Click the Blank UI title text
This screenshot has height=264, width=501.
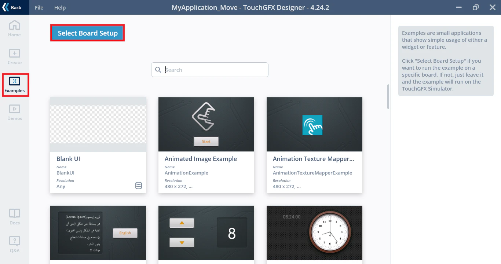(x=68, y=159)
